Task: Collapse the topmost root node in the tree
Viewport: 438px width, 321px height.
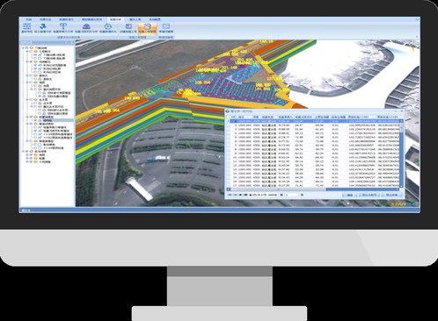Action: (23, 47)
